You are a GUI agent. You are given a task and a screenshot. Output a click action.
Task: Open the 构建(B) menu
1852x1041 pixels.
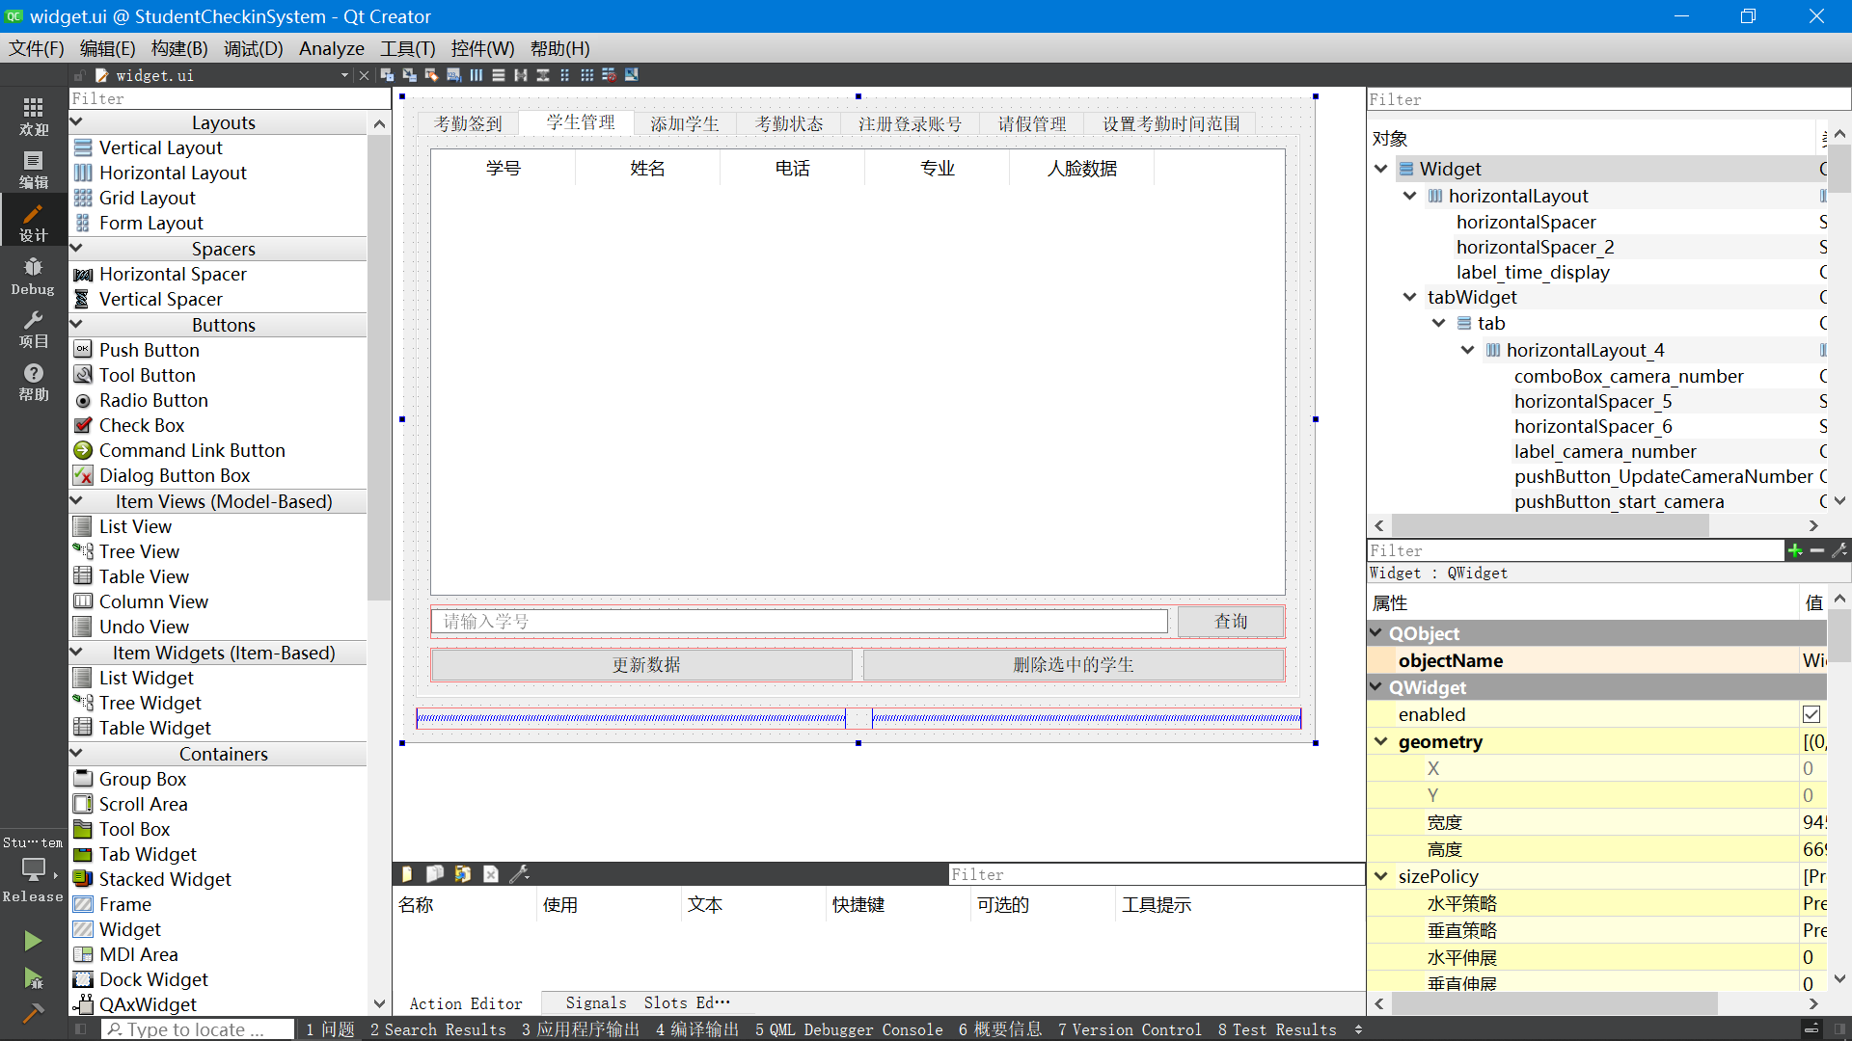coord(179,48)
